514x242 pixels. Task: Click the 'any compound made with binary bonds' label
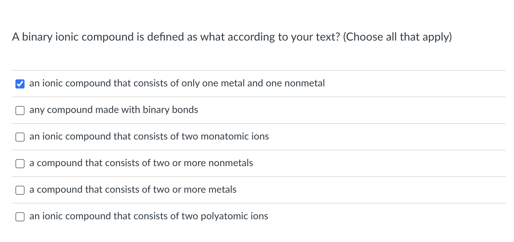[x=114, y=110]
